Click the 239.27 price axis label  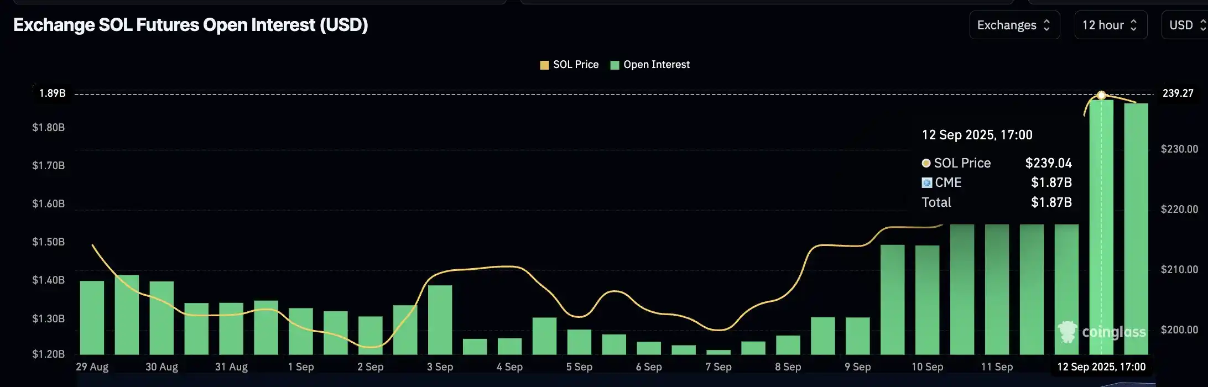click(x=1178, y=93)
